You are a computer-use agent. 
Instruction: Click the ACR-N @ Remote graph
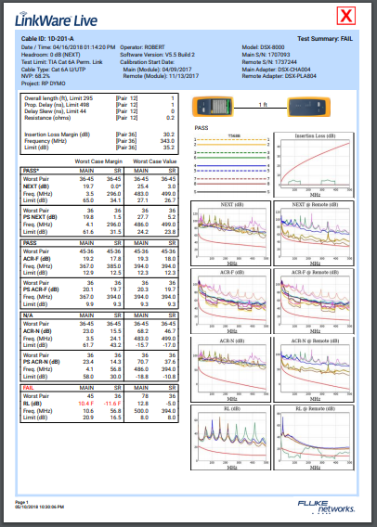[x=314, y=369]
